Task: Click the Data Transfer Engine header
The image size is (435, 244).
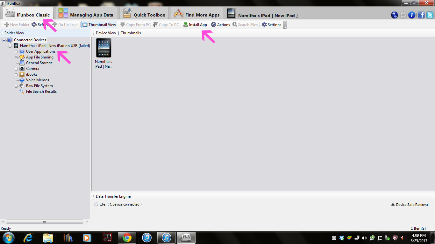Action: (x=113, y=196)
